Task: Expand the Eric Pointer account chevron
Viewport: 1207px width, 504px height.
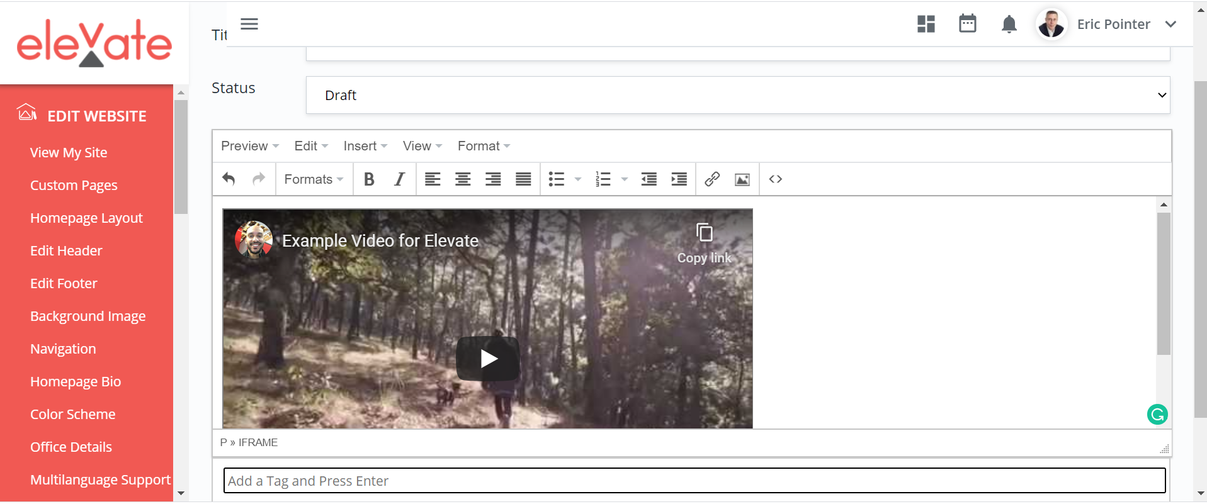Action: tap(1170, 24)
